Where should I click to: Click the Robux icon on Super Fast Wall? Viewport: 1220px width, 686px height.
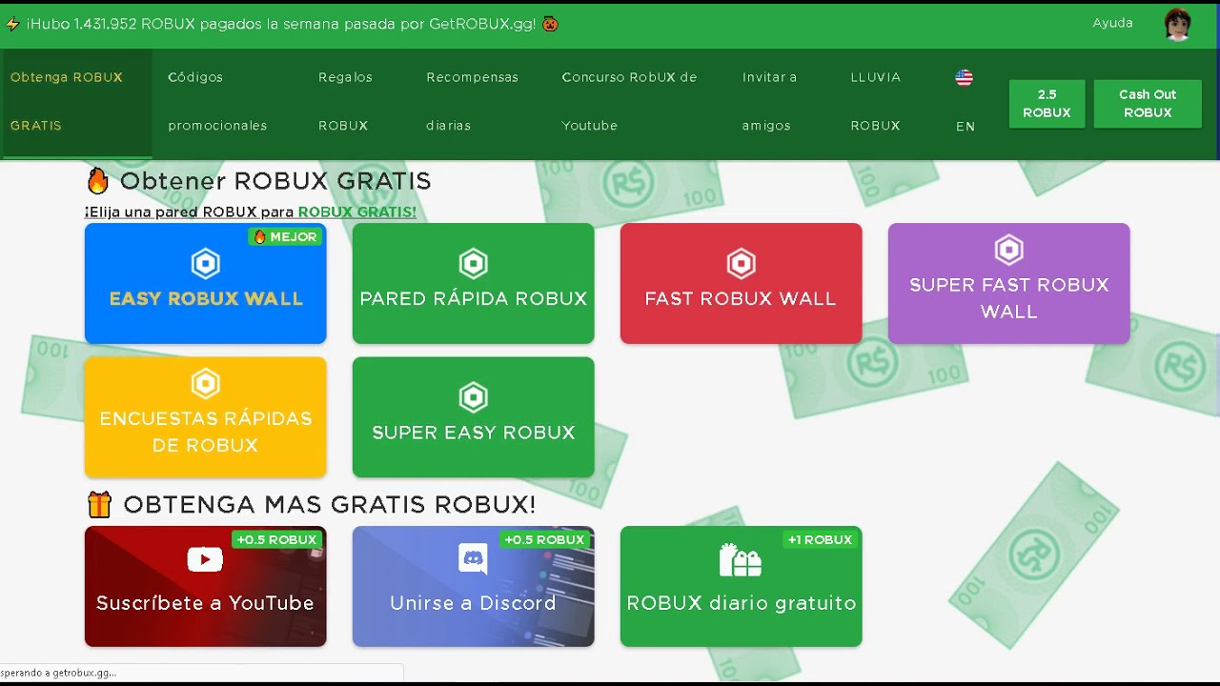pos(1008,250)
